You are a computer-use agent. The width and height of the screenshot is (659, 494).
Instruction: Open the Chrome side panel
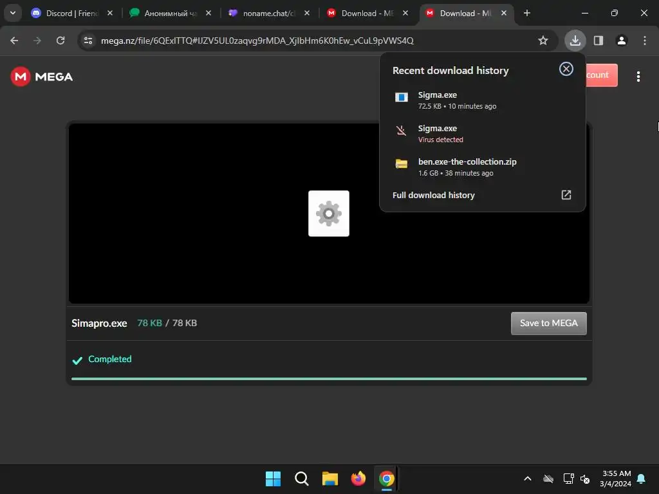(598, 41)
